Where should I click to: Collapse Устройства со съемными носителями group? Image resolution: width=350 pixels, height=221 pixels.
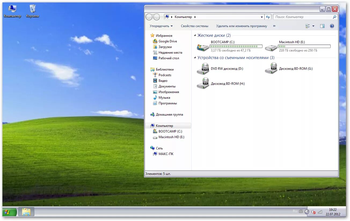pos(195,58)
